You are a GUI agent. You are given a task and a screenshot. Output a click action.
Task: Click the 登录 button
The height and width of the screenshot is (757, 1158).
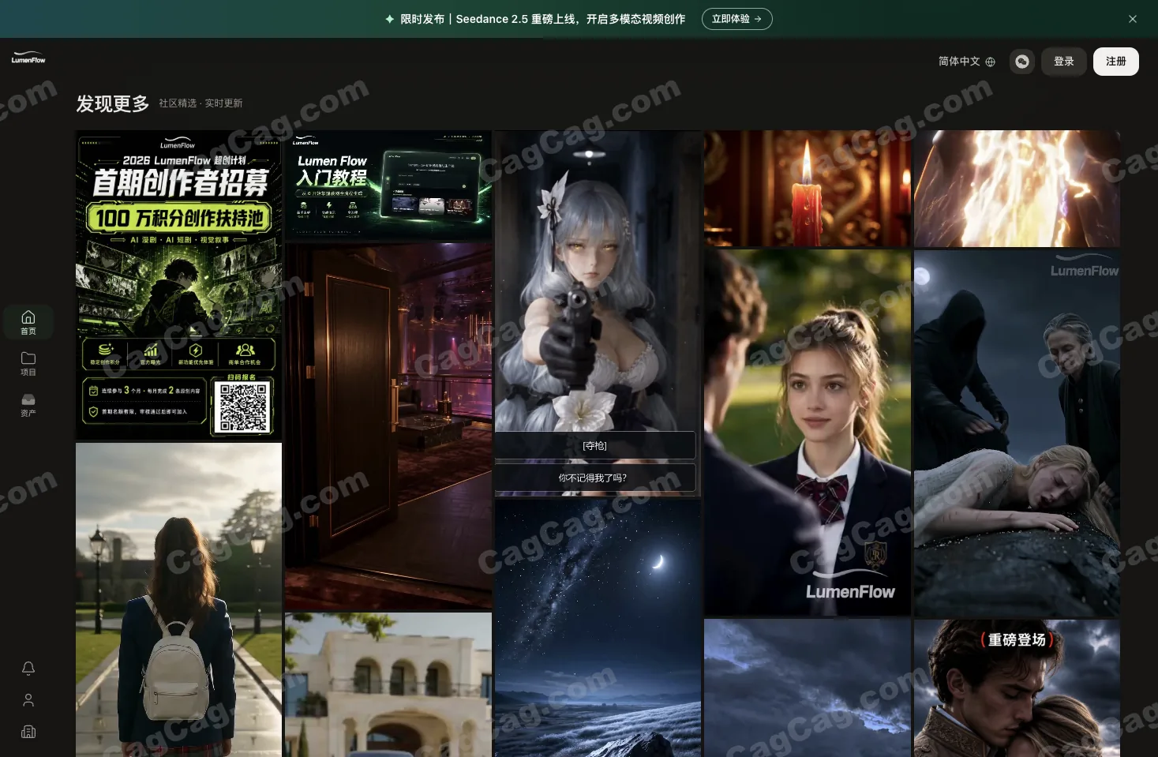[x=1064, y=62]
